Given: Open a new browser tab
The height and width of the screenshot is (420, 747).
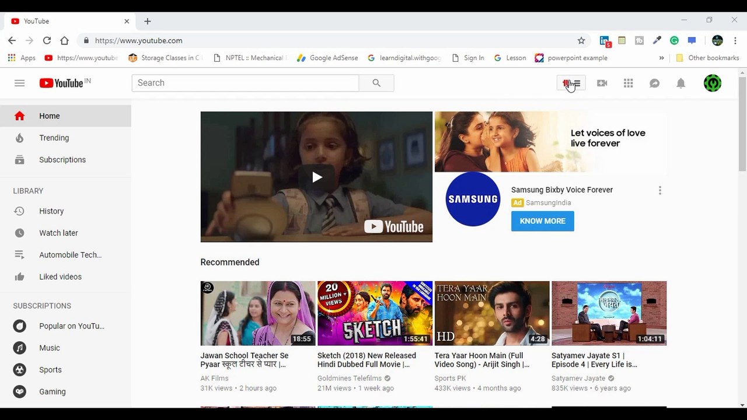Looking at the screenshot, I should coord(148,21).
